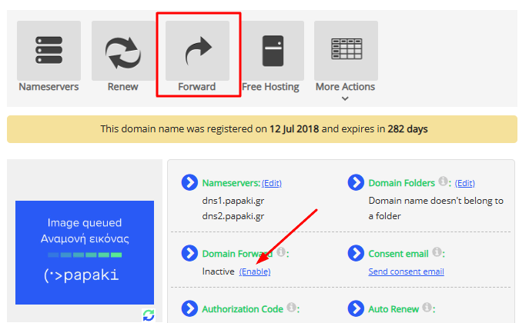The image size is (529, 323).
Task: Click the Renew domain icon
Action: pyautogui.click(x=123, y=51)
